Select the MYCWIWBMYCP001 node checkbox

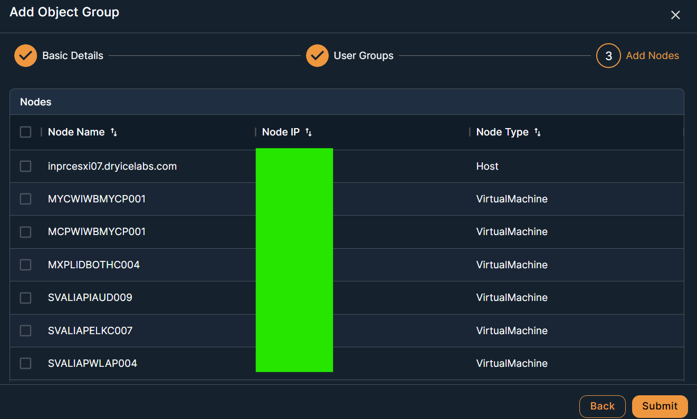click(25, 199)
